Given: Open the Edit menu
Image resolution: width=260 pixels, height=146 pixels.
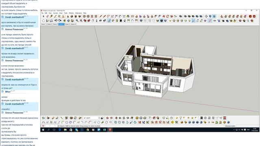Looking at the screenshot, I should tap(46, 13).
